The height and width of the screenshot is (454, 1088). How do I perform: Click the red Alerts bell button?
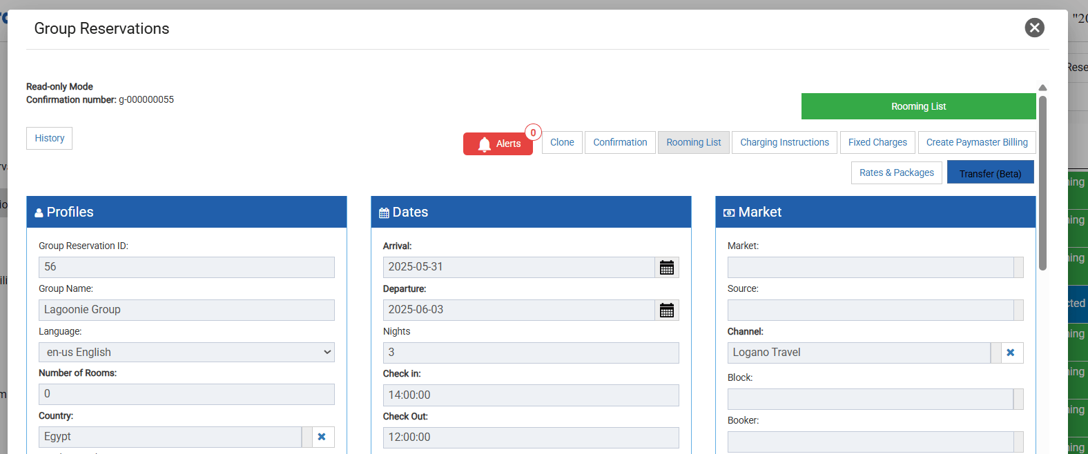tap(498, 144)
